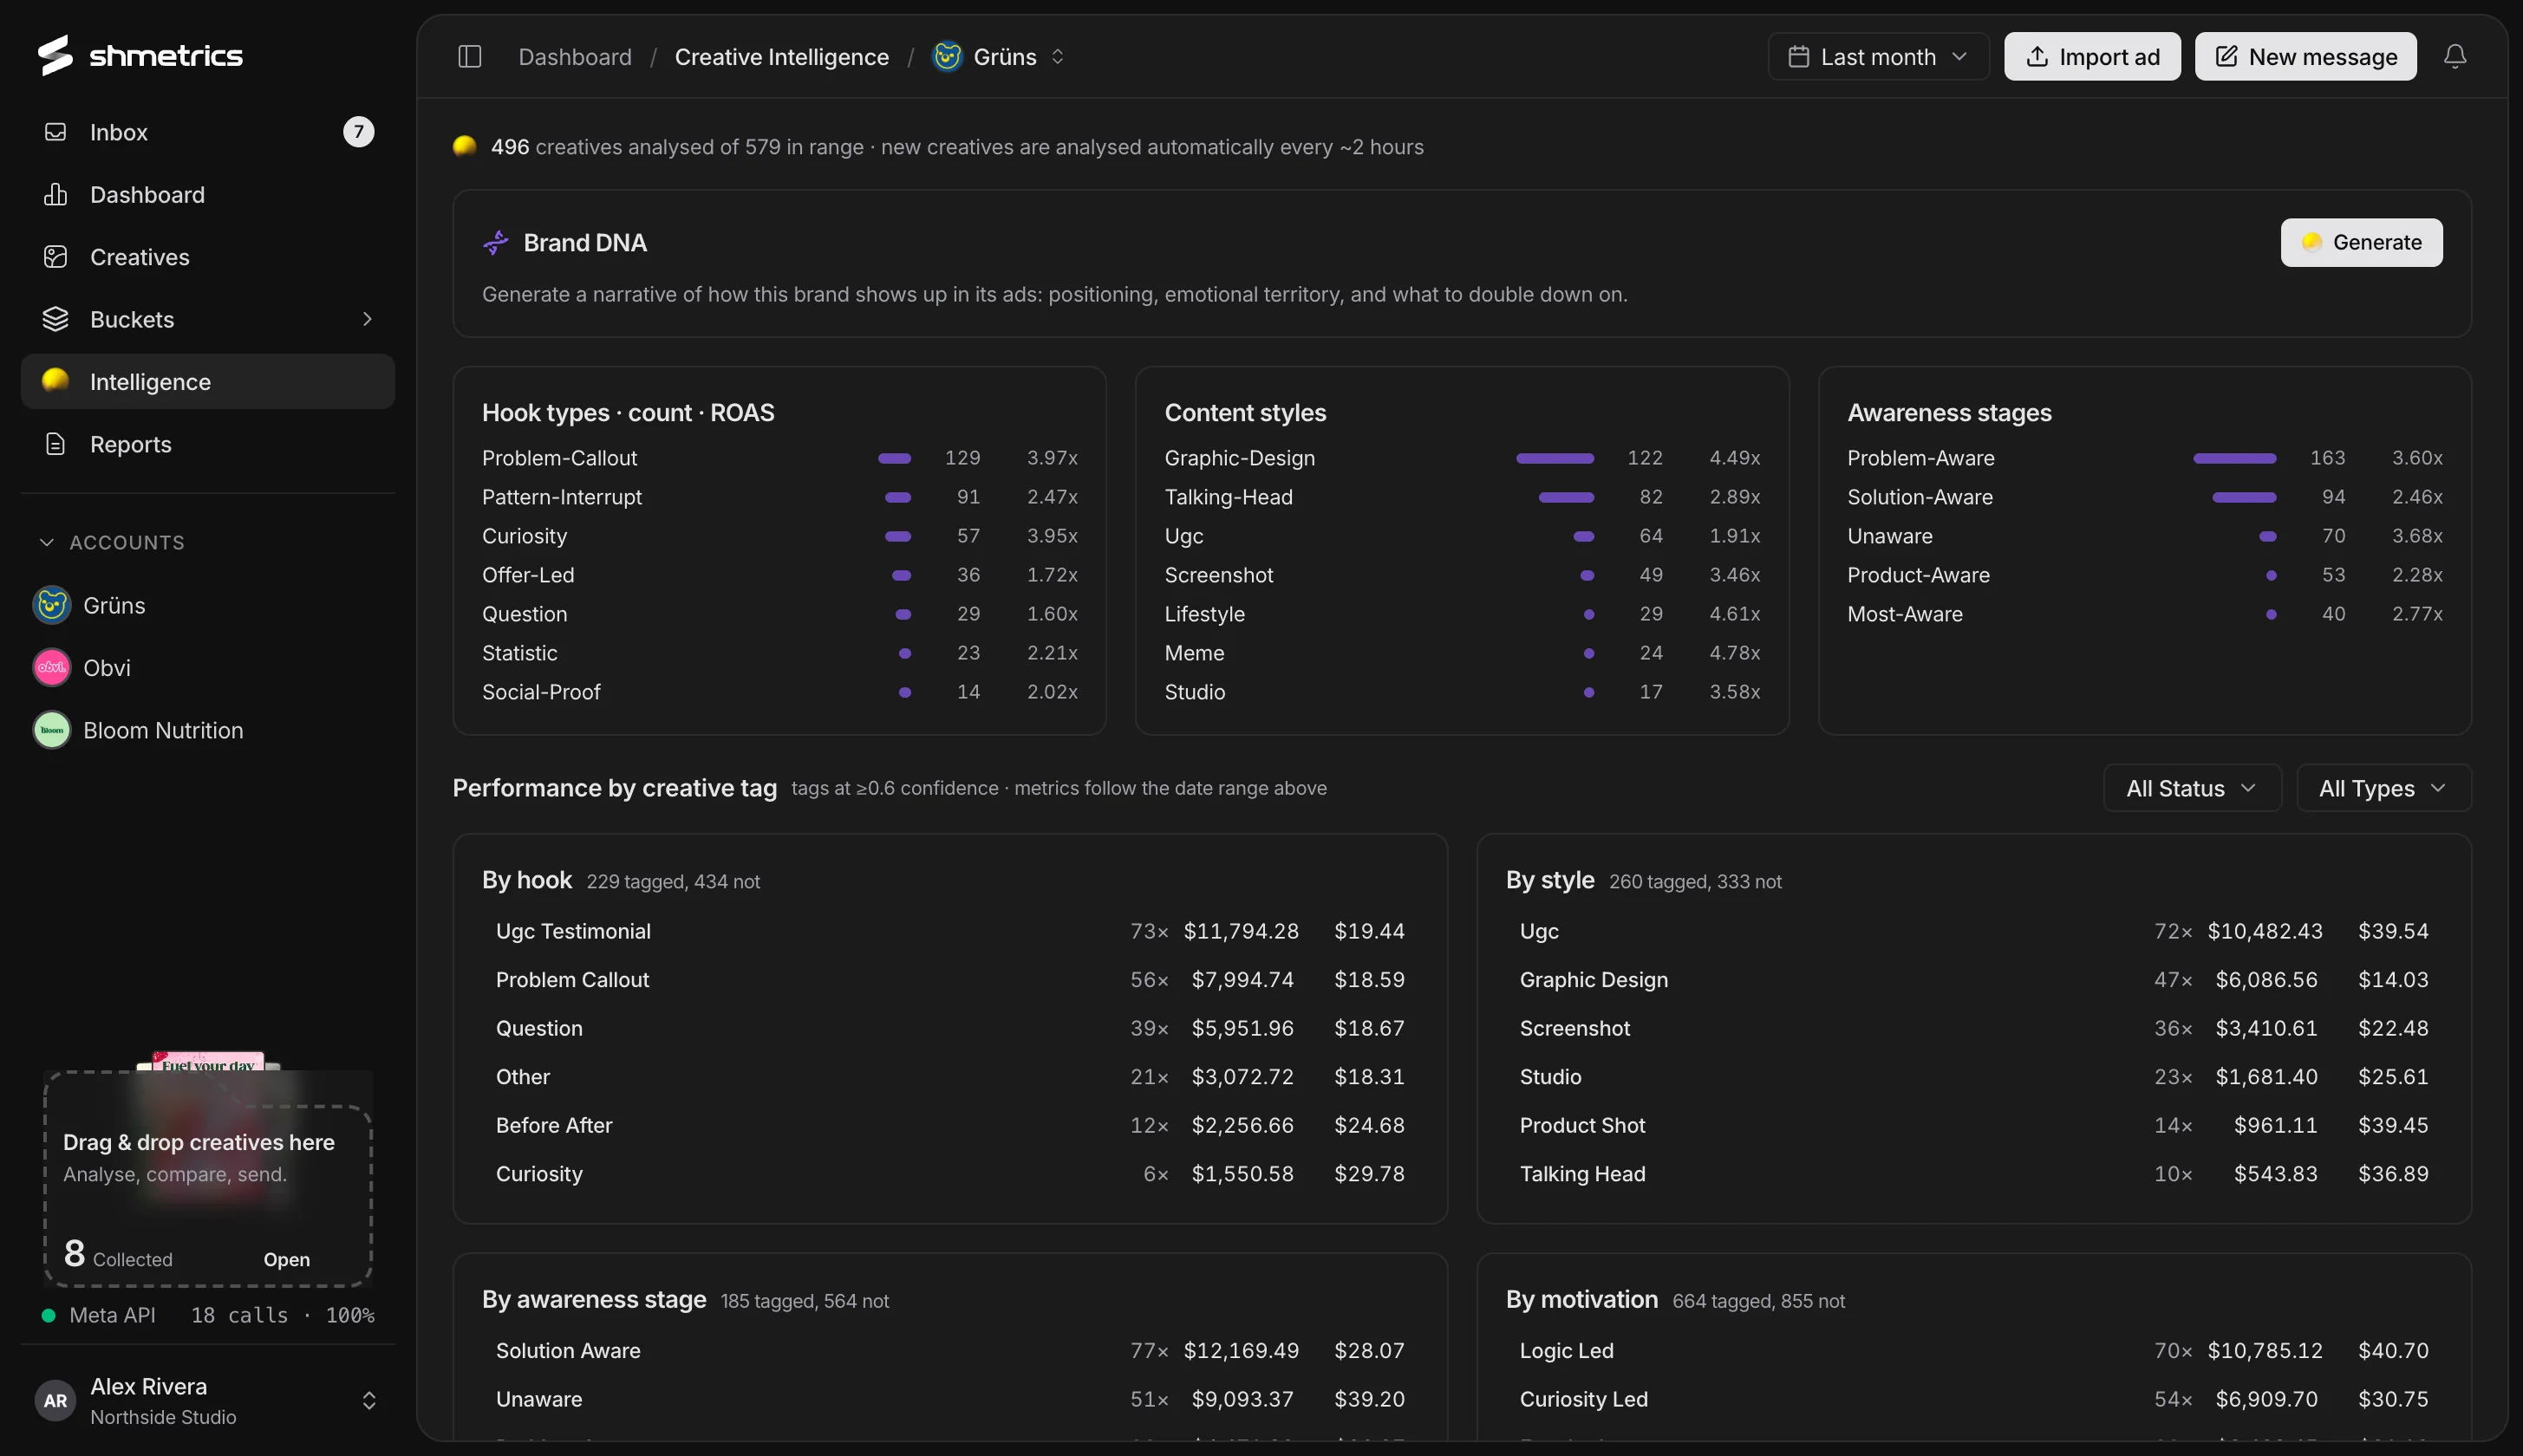This screenshot has height=1456, width=2523.
Task: Click the Grüns account avatar in sidebar
Action: pos(52,605)
